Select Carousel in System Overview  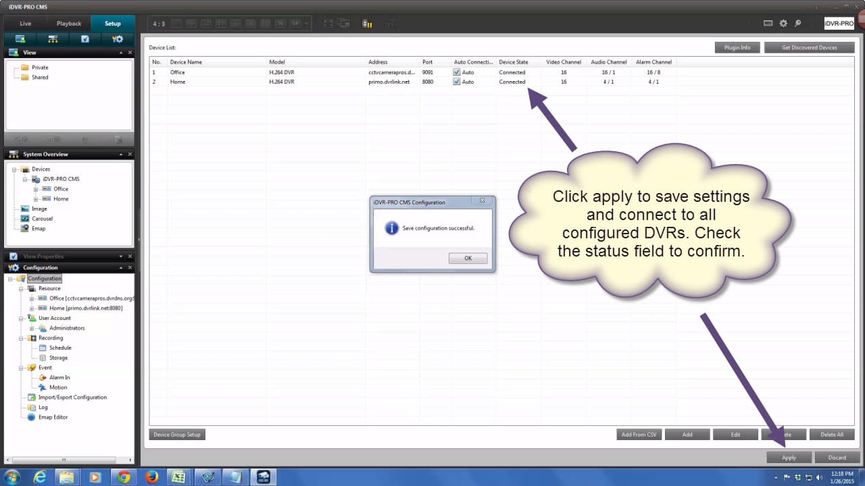pos(42,219)
